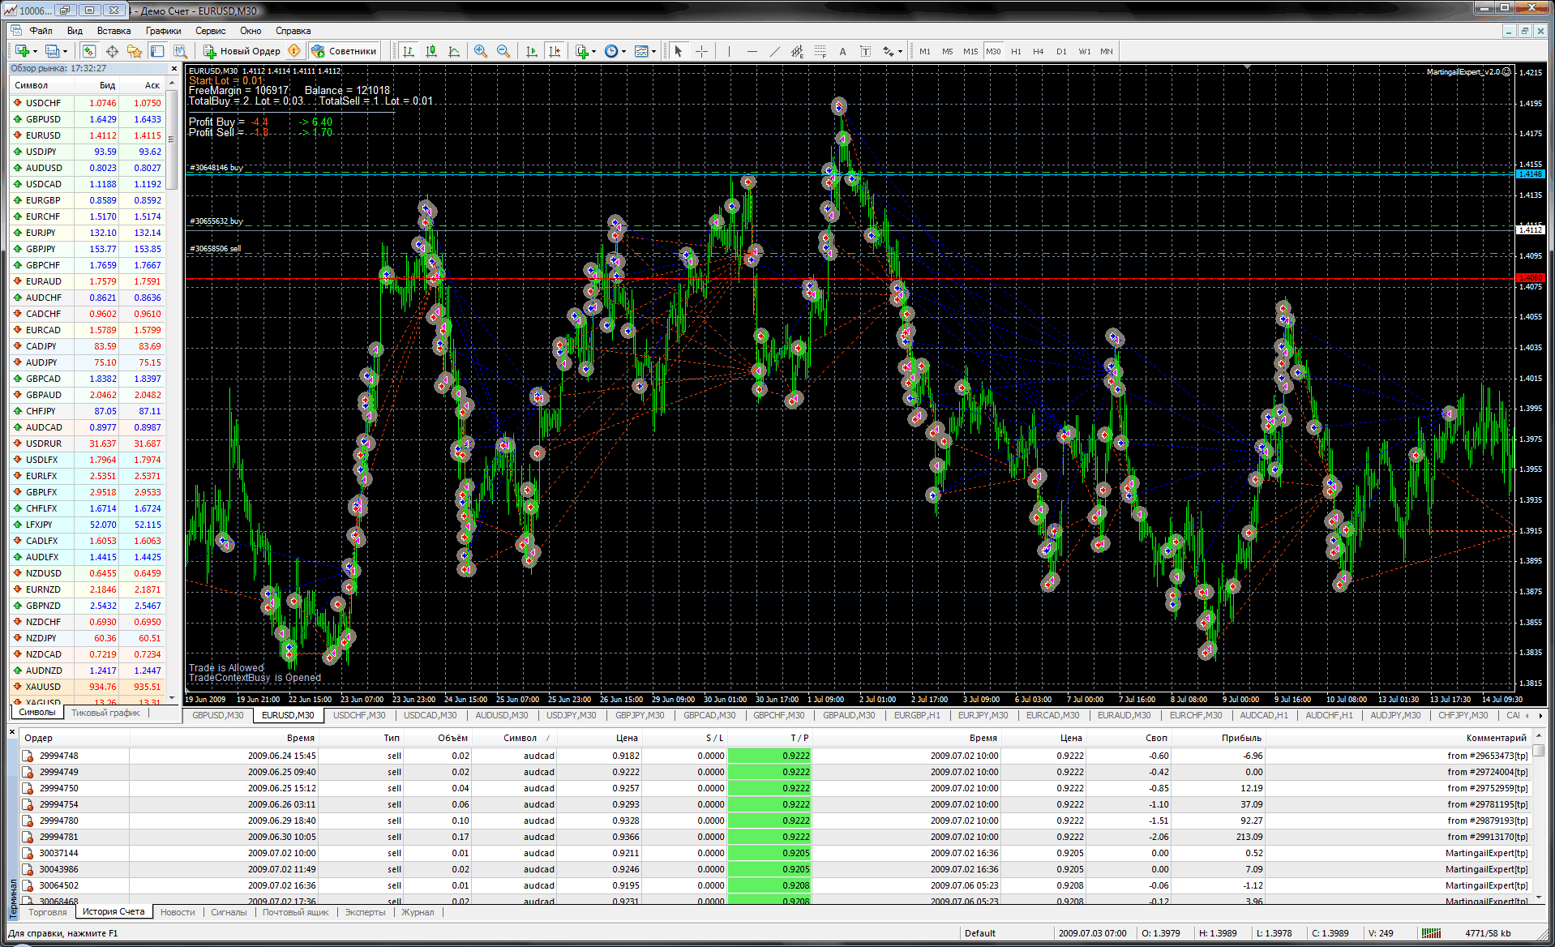Click the Новый Ордер button
The image size is (1555, 947).
click(242, 51)
